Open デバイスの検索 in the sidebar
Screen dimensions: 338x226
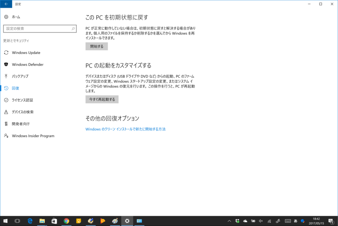[23, 112]
